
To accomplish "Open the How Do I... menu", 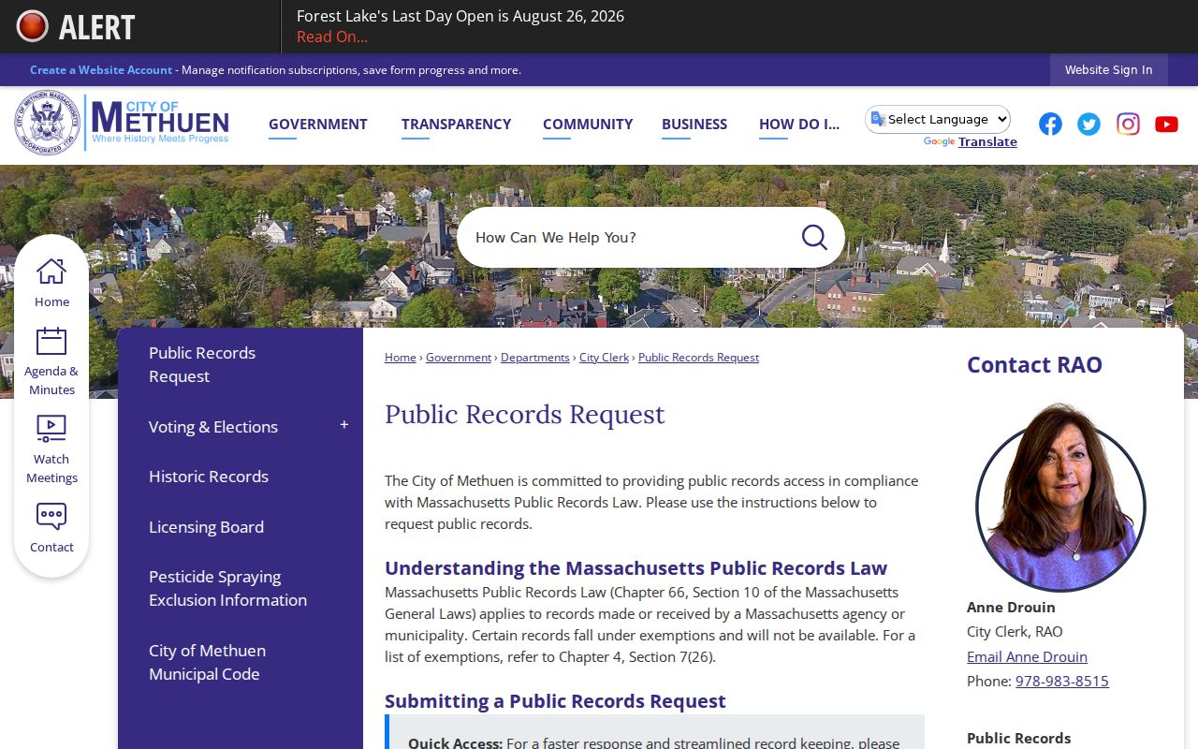I will pos(799,124).
